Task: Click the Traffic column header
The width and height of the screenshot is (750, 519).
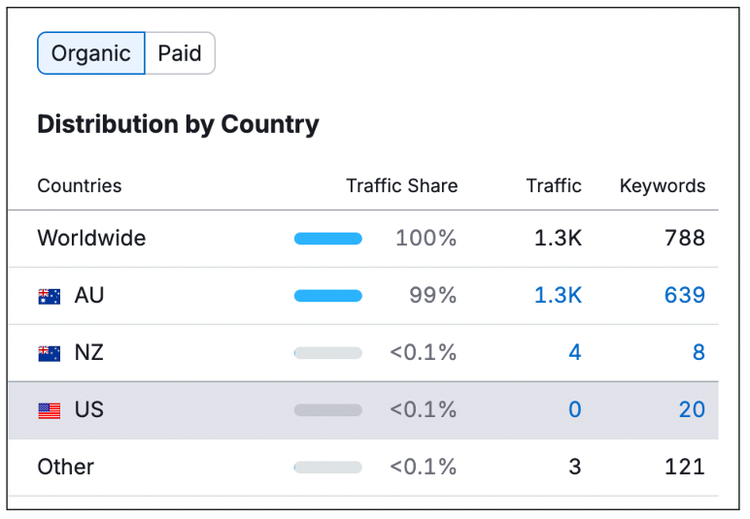Action: [554, 185]
